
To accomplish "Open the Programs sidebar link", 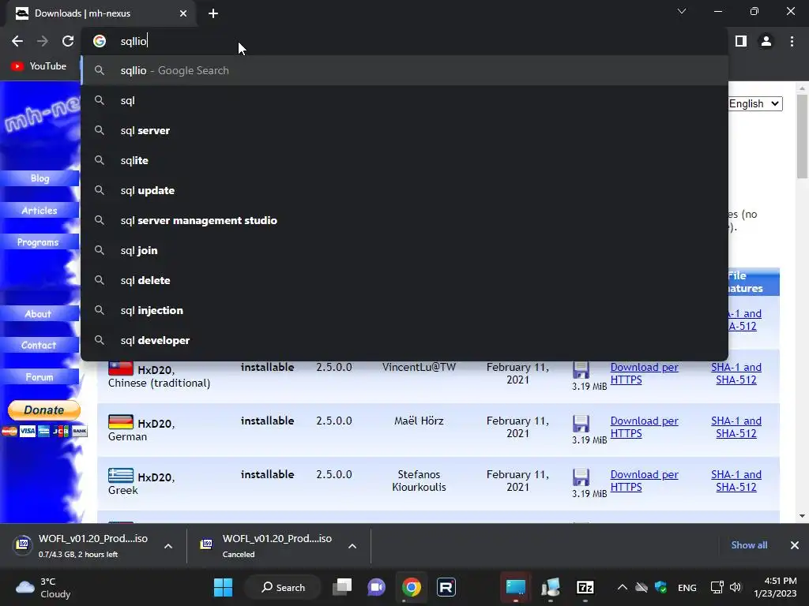I will pos(38,242).
